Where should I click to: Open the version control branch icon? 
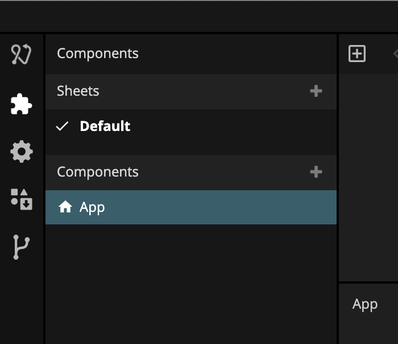[x=21, y=247]
